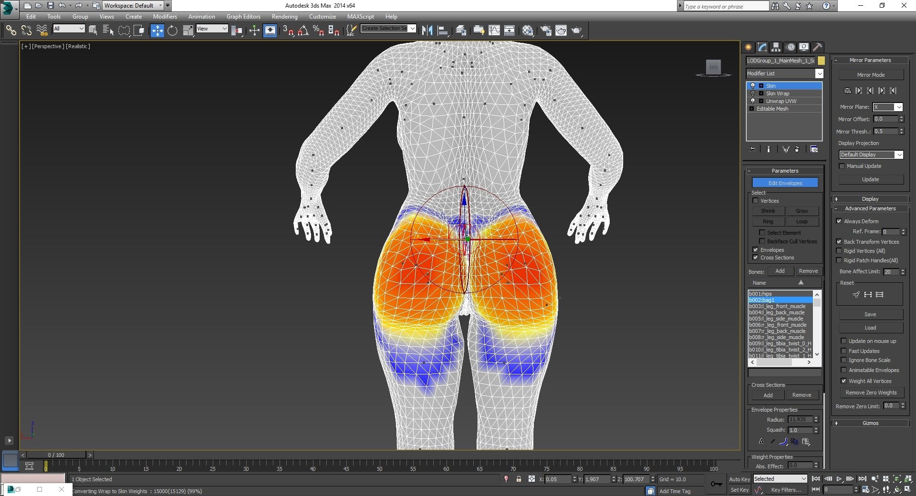916x496 pixels.
Task: Toggle the 3D Snaps icon
Action: coord(288,31)
